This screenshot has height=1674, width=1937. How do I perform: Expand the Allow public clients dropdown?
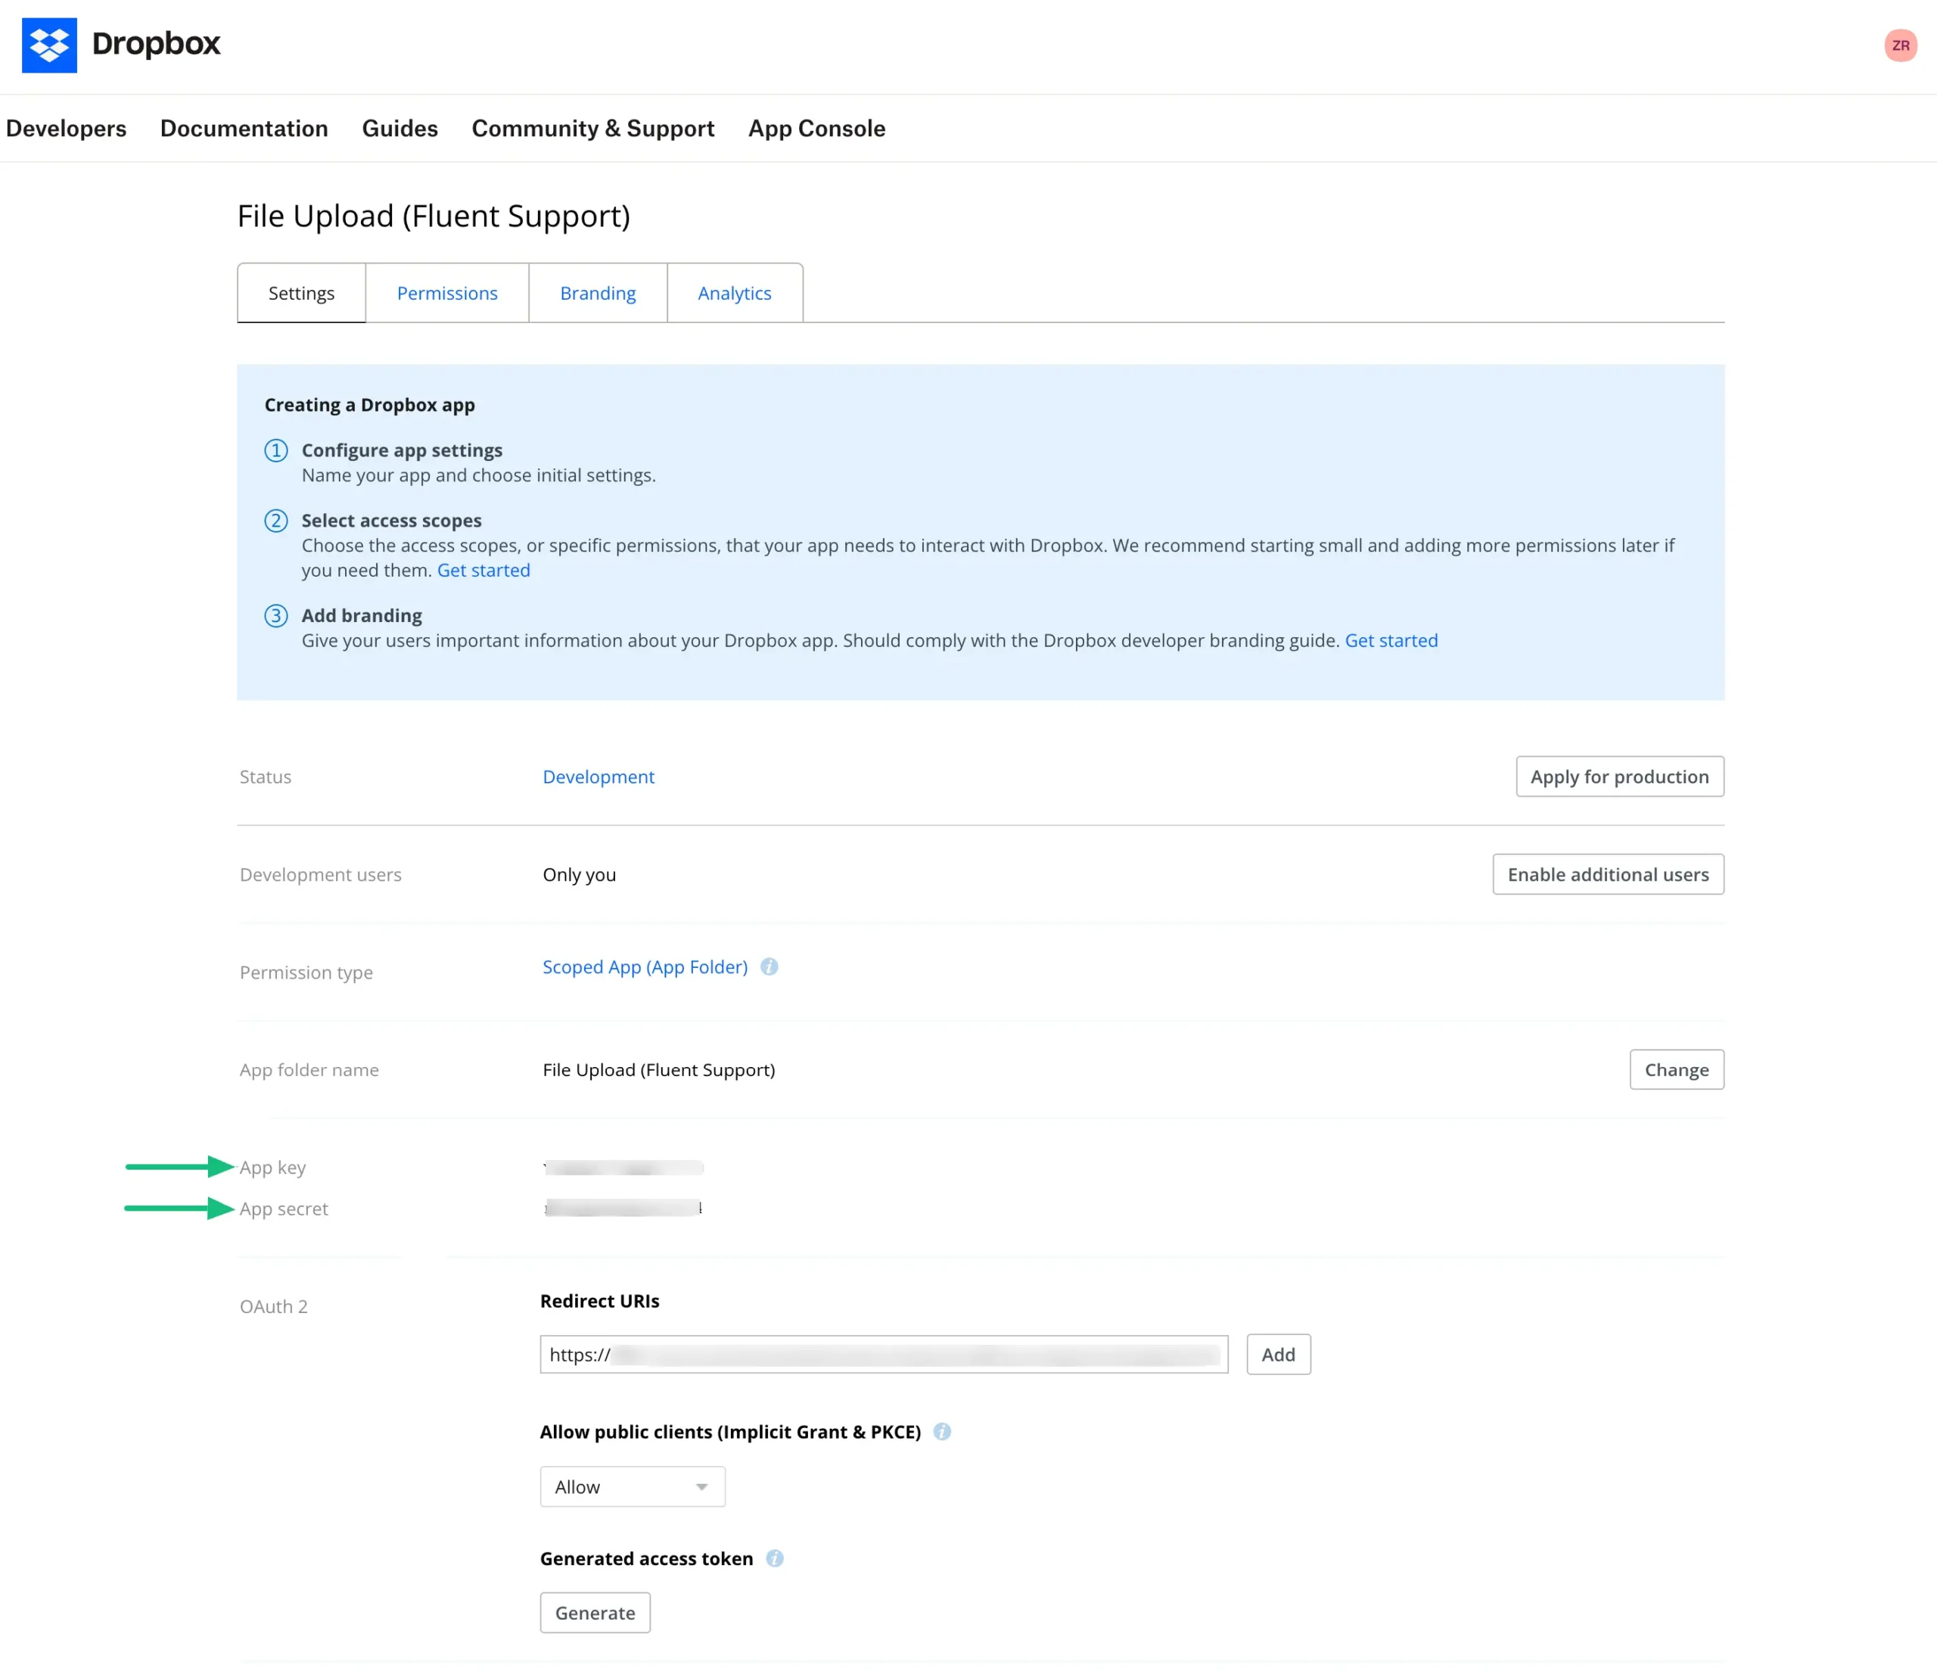pyautogui.click(x=631, y=1486)
